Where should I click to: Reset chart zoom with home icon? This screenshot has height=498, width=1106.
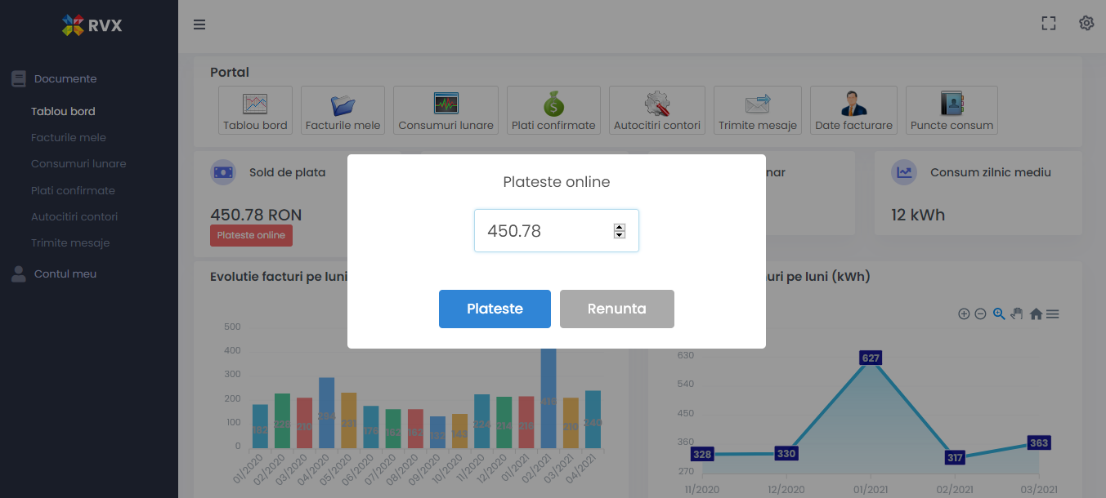click(x=1036, y=314)
